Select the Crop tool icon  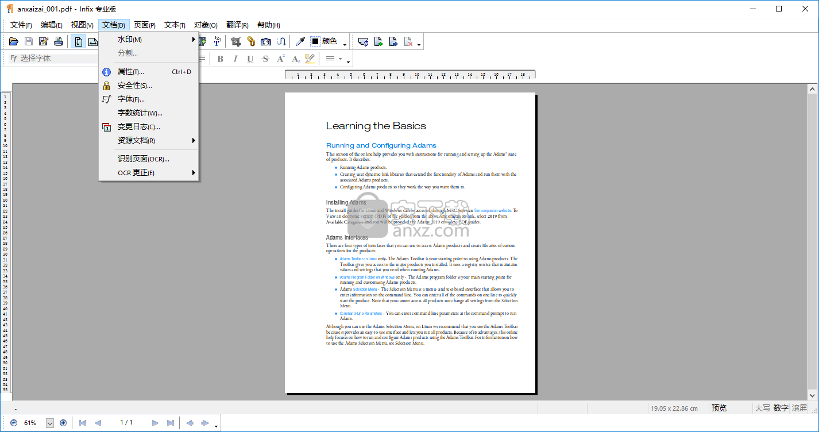(x=236, y=41)
